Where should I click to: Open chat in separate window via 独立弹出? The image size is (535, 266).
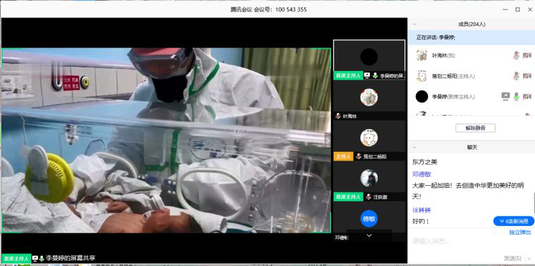pyautogui.click(x=520, y=233)
